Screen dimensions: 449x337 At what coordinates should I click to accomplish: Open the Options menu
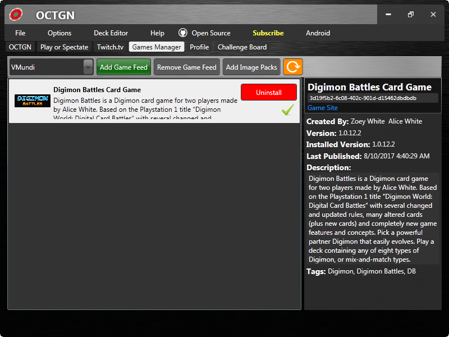coord(59,33)
